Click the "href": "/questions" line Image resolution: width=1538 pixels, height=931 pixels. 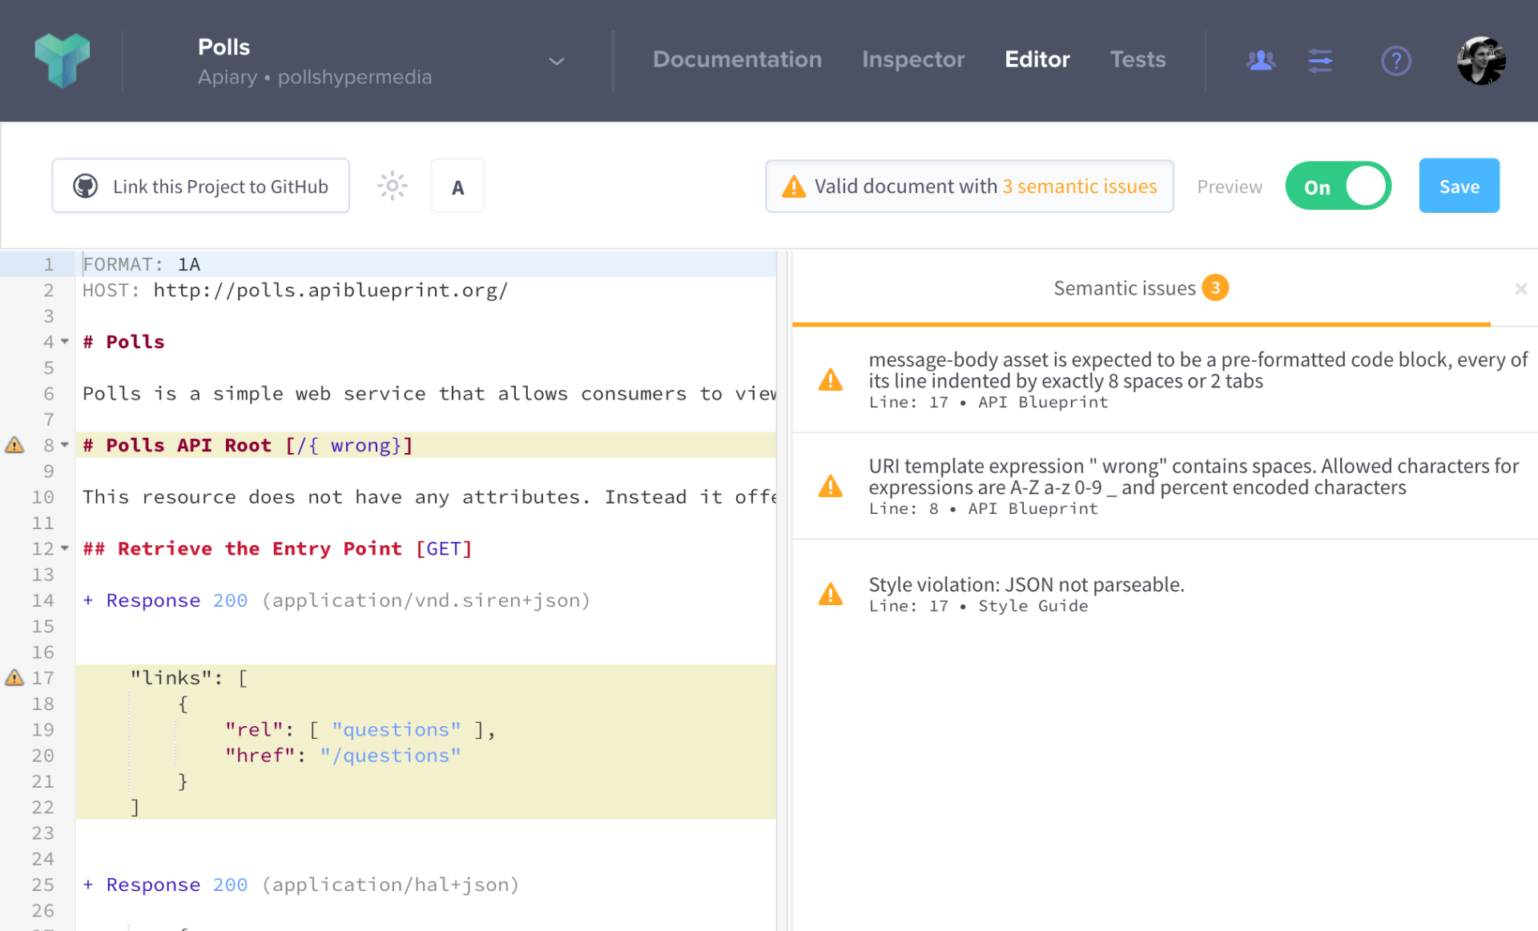(426, 756)
